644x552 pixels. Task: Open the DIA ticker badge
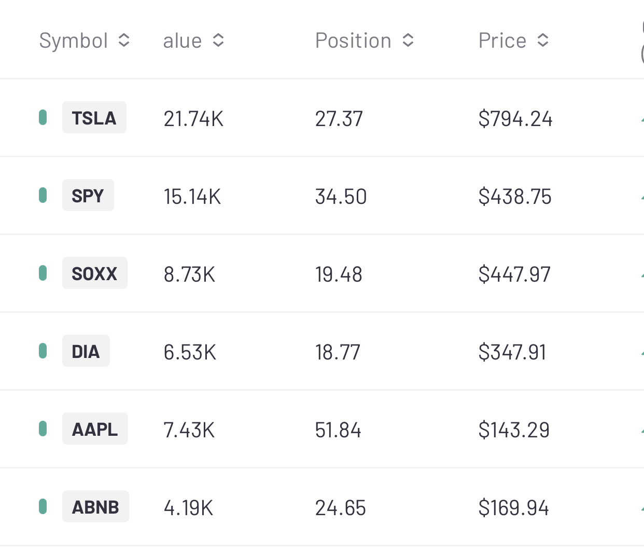pos(86,351)
